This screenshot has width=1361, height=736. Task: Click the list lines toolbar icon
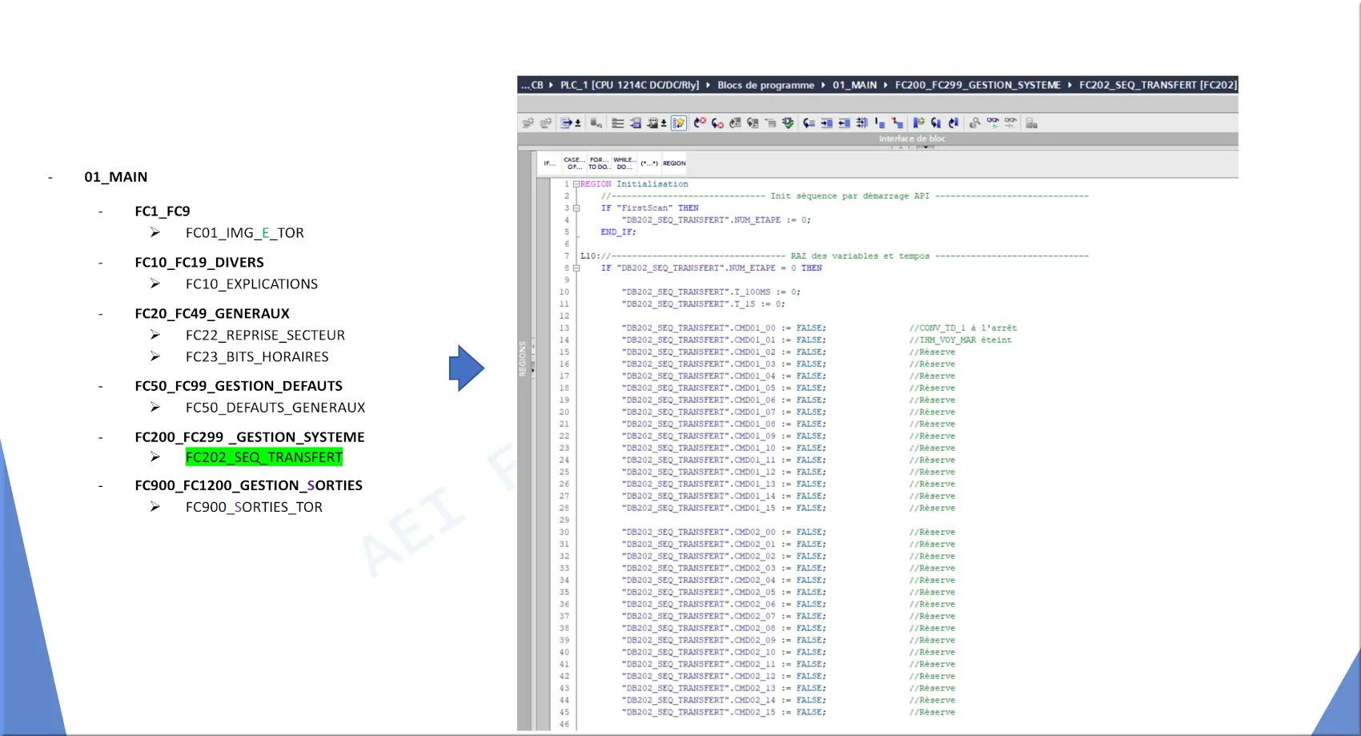[x=617, y=123]
